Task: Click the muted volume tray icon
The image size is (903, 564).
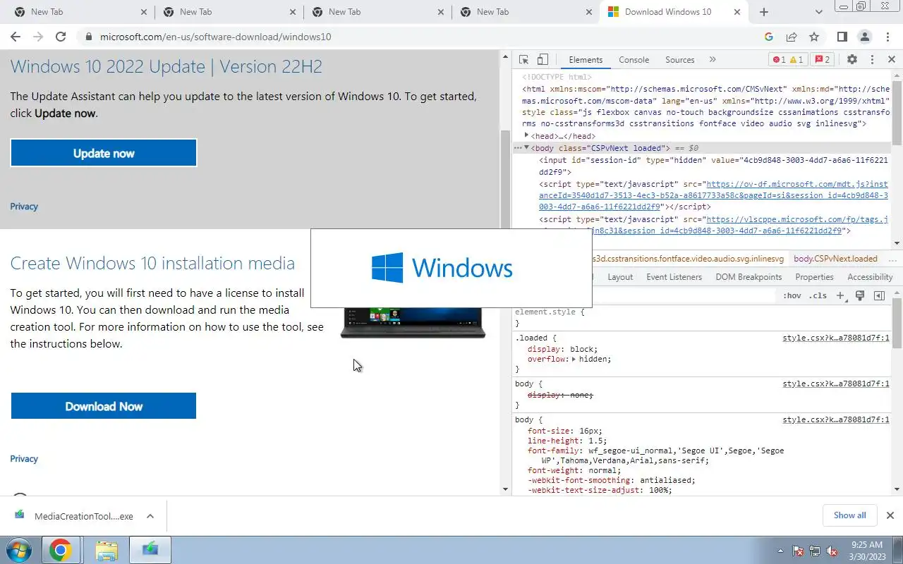Action: click(x=832, y=551)
